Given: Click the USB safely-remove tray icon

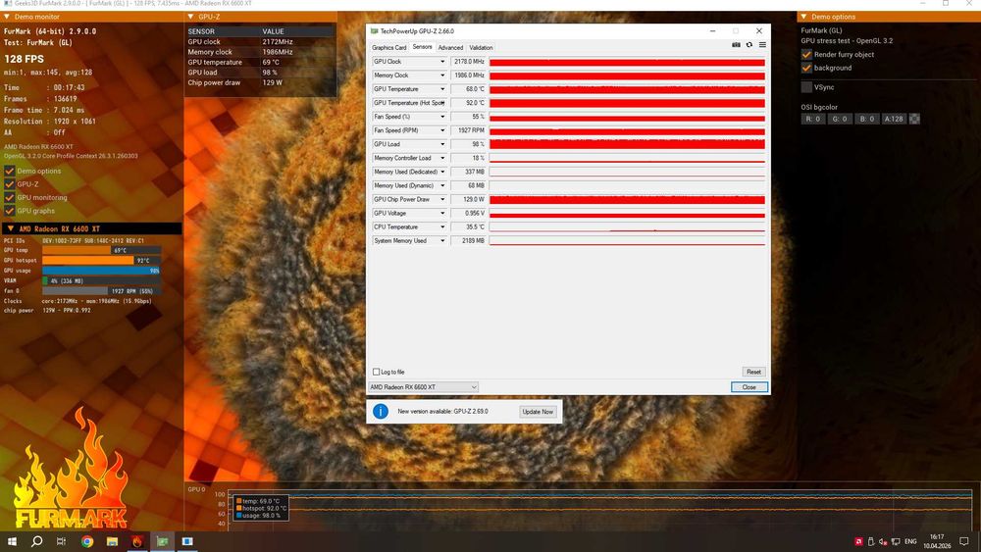Looking at the screenshot, I should click(x=871, y=541).
